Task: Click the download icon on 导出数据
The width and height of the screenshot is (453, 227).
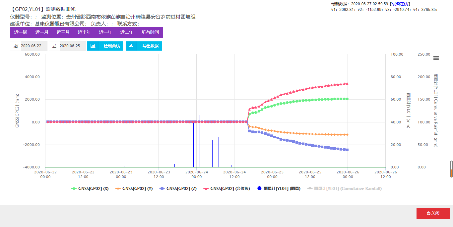Action: click(x=131, y=46)
